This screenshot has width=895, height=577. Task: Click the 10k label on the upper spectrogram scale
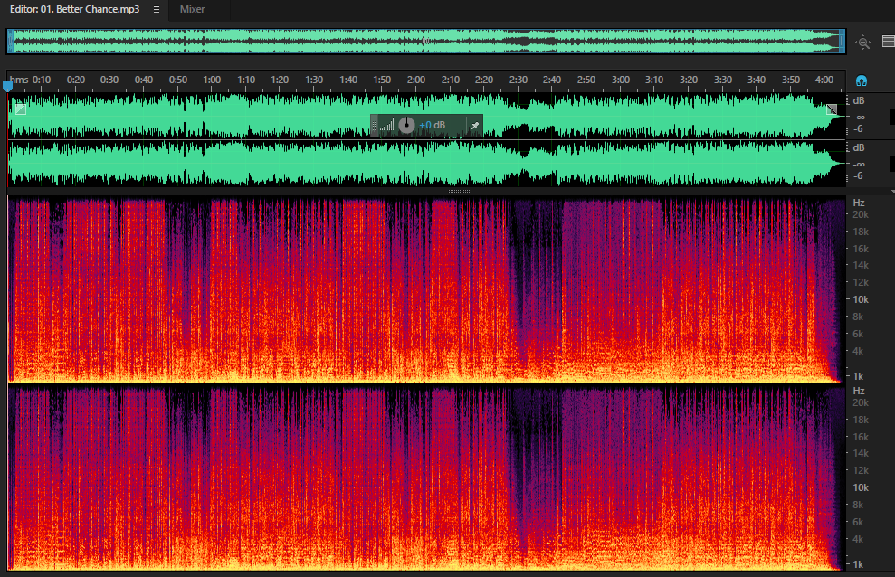pos(861,299)
